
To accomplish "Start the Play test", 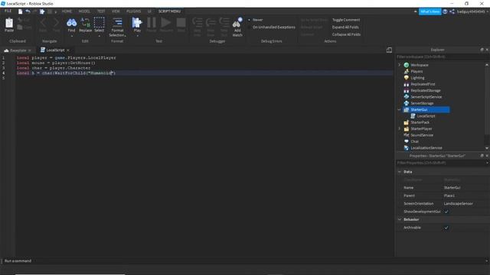I will click(137, 22).
